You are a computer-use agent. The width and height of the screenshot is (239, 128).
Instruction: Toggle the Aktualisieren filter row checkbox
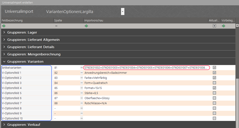coord(214,26)
